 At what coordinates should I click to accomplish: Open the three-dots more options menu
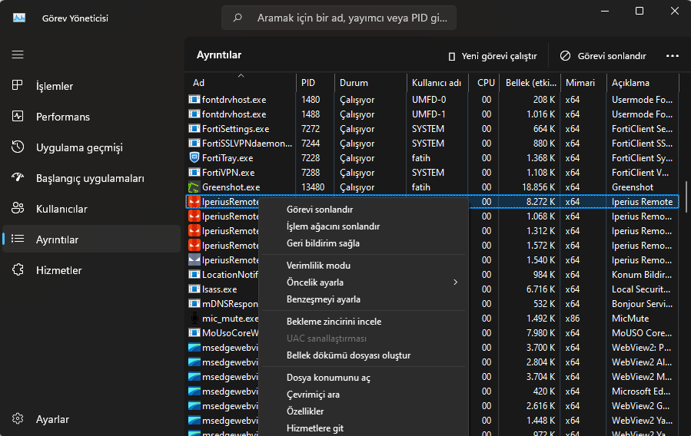tap(672, 56)
